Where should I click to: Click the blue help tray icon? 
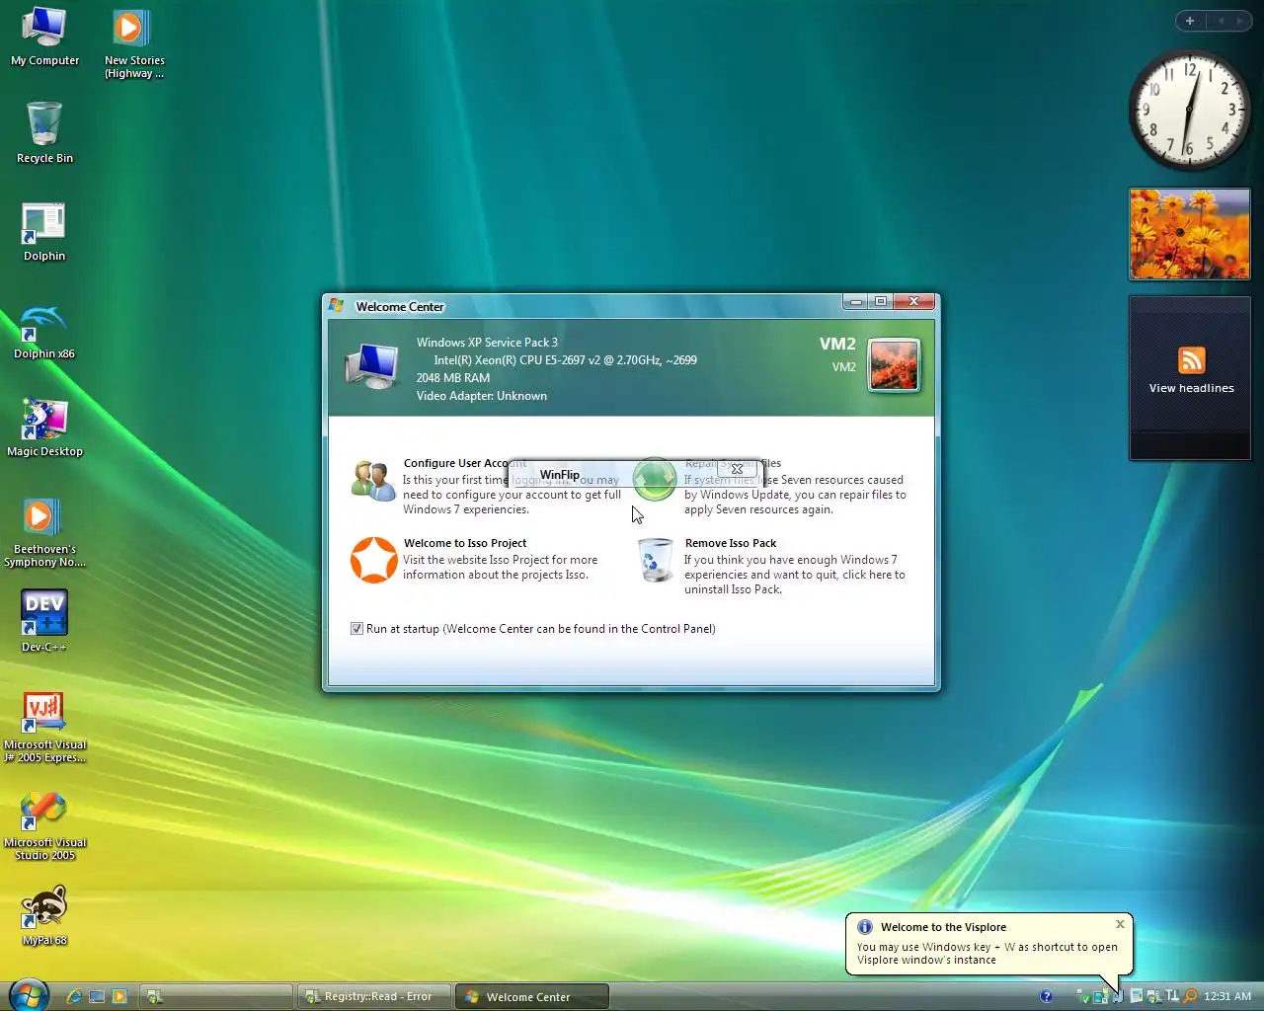(1046, 996)
